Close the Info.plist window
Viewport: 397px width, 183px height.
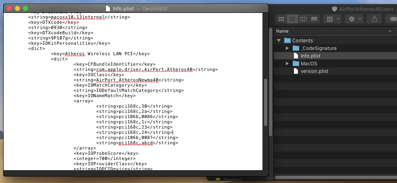[9, 8]
